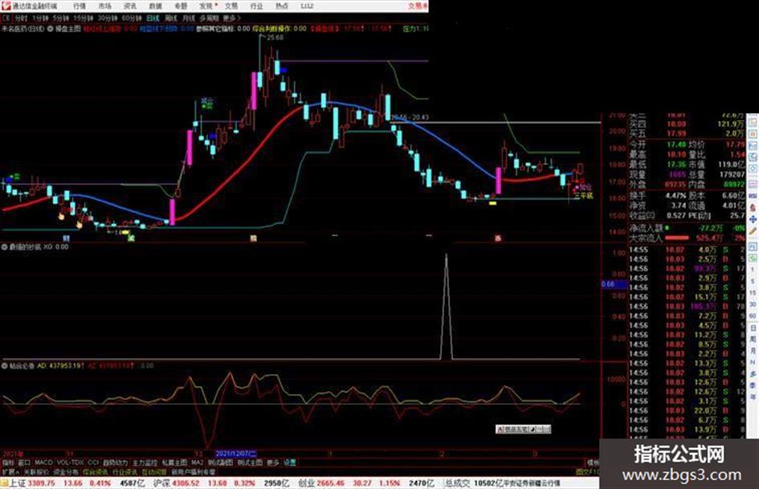Select the 5分钟 period tab
The width and height of the screenshot is (759, 489).
61,18
